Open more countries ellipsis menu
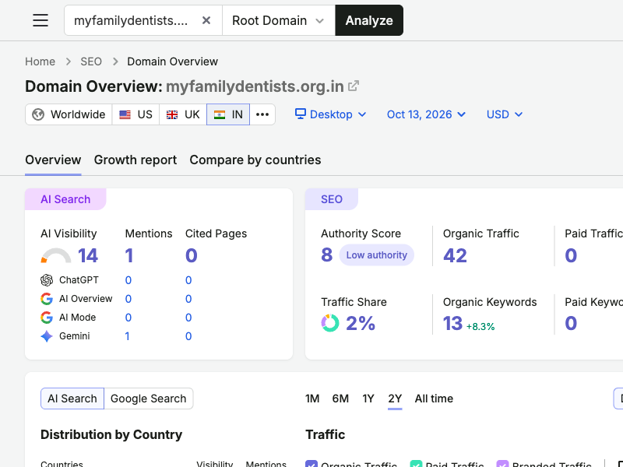Image resolution: width=623 pixels, height=467 pixels. [x=262, y=114]
